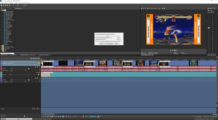Open the preview quality Bonne (Demi) dropdown
Screen dimensions: 218x120
(154, 8)
